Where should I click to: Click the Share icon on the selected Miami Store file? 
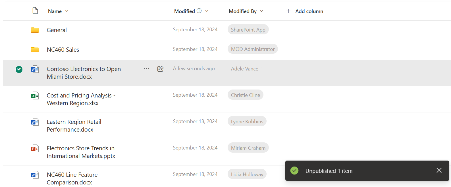tap(160, 69)
